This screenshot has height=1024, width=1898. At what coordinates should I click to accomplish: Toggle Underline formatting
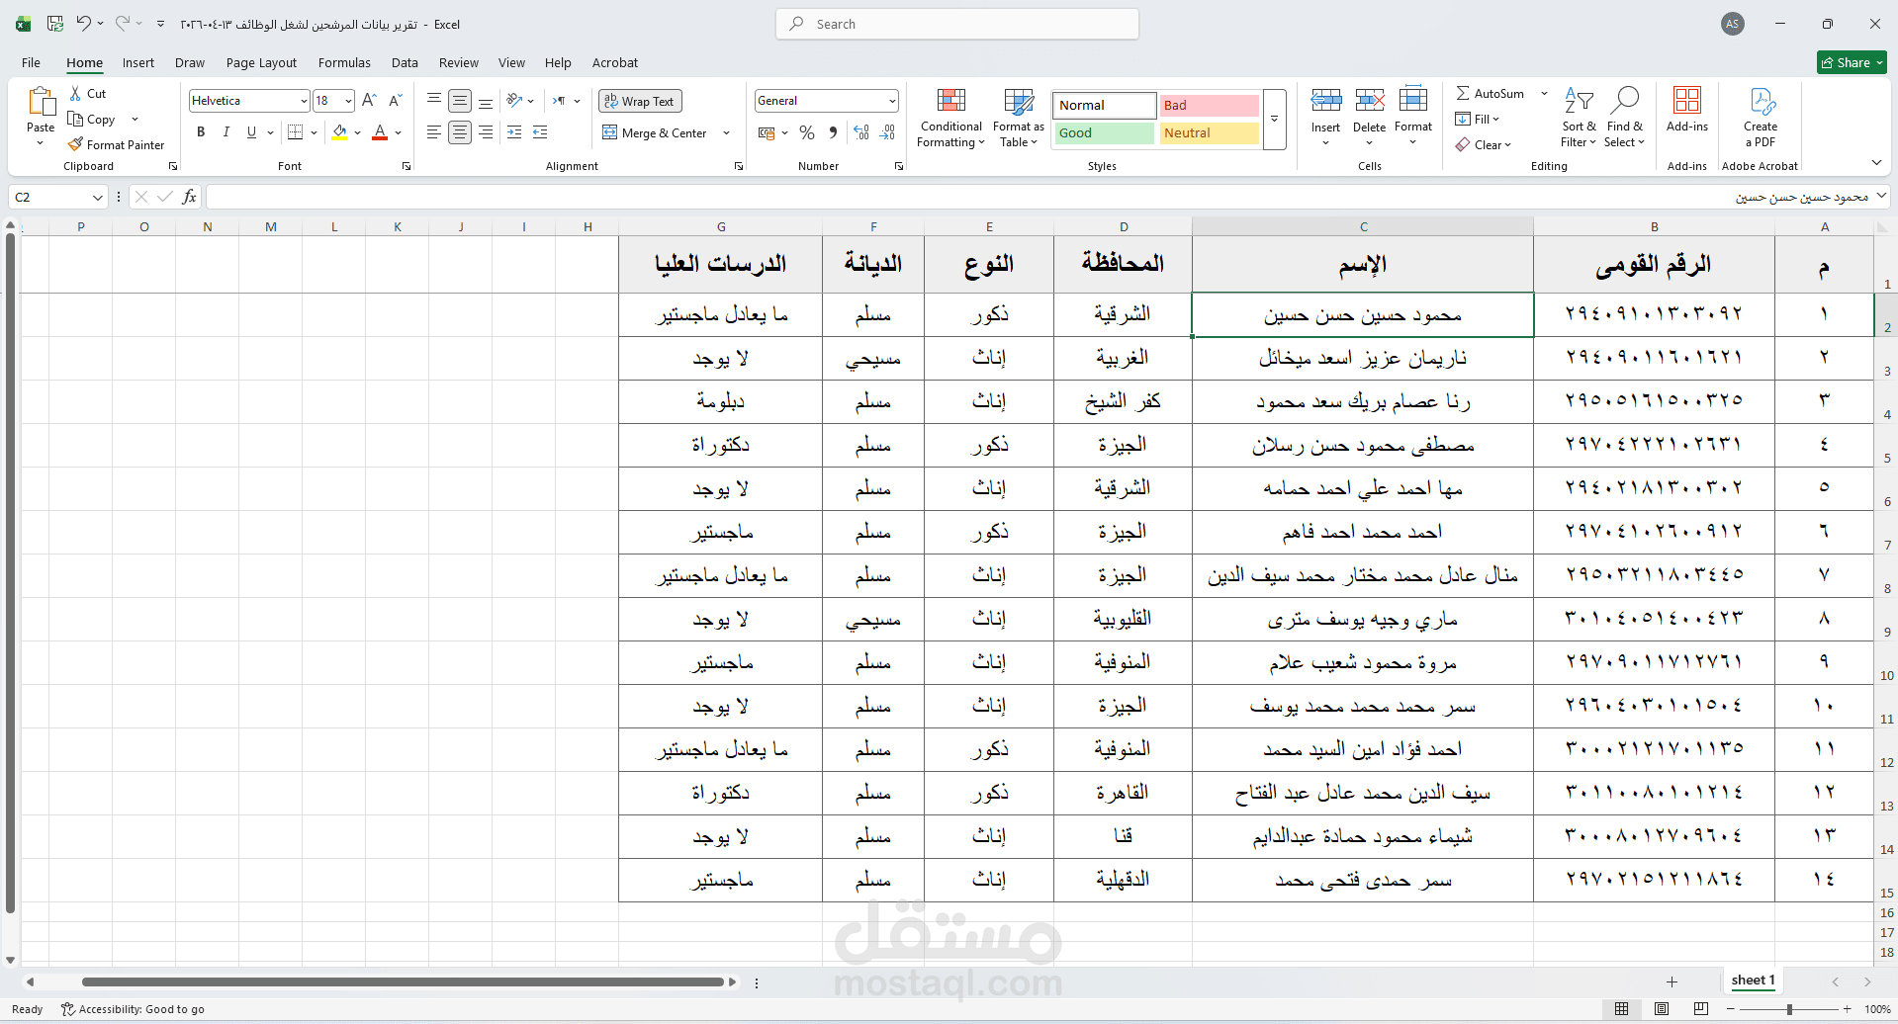tap(251, 131)
